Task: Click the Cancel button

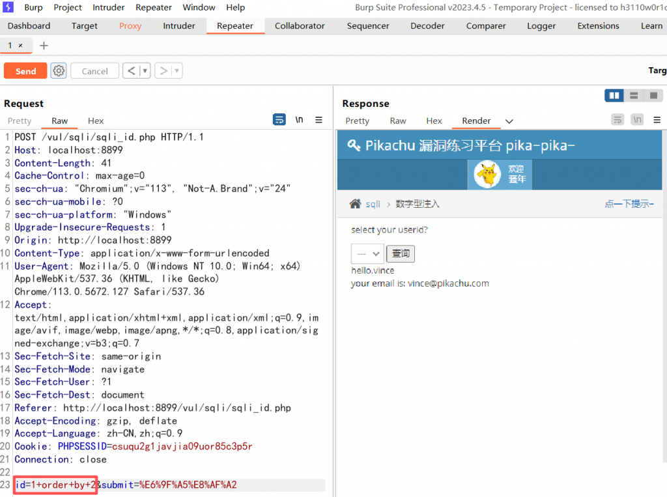Action: [x=94, y=70]
